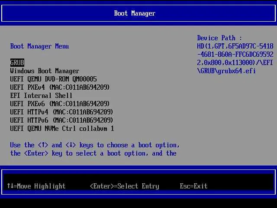Choose the UEFI HTTPv4 boot option
277x208 pixels.
point(61,112)
